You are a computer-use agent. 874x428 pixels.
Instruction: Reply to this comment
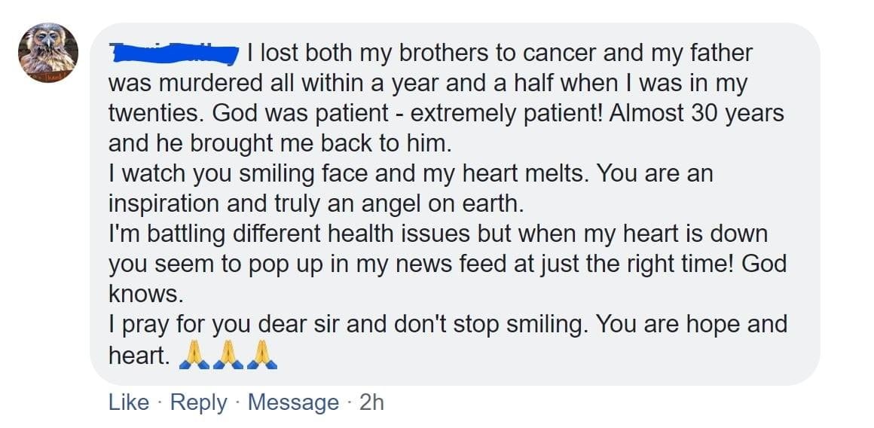[x=198, y=402]
